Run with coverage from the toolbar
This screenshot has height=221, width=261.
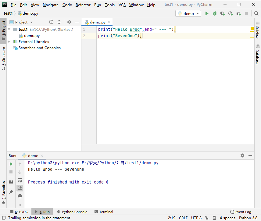[223, 13]
